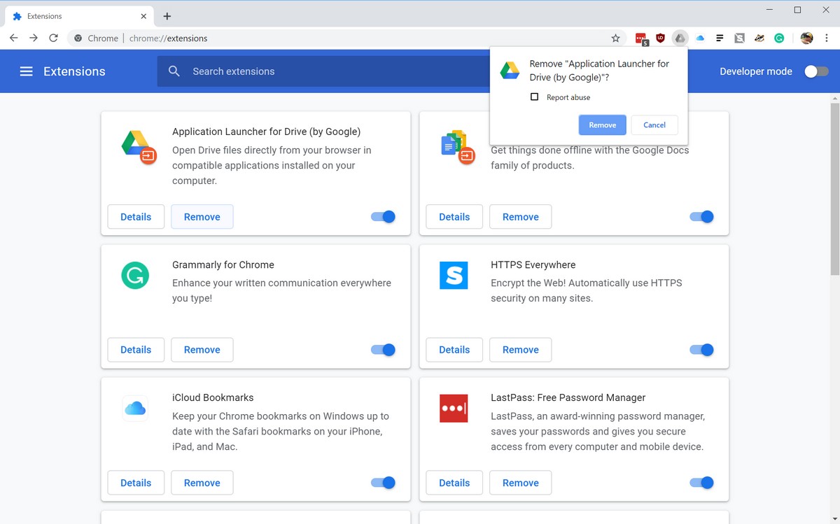The image size is (840, 524).
Task: Open the Extensions hamburger menu
Action: [x=26, y=71]
